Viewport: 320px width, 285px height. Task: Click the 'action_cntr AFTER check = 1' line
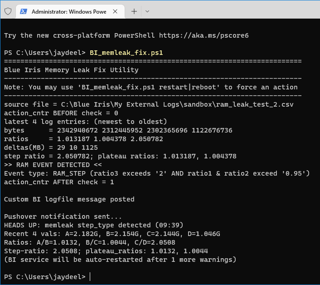click(59, 182)
